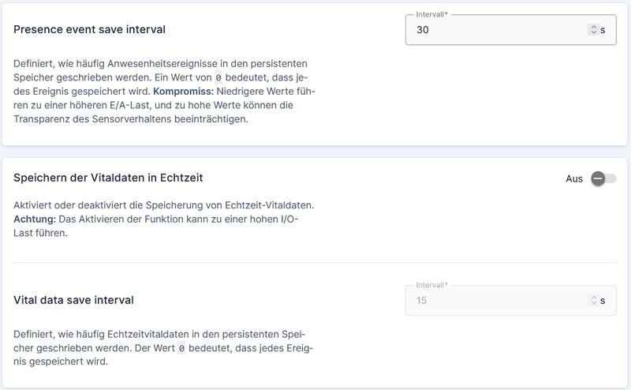Click the '0' code badge in the presence description
This screenshot has height=390, width=631.
point(218,77)
